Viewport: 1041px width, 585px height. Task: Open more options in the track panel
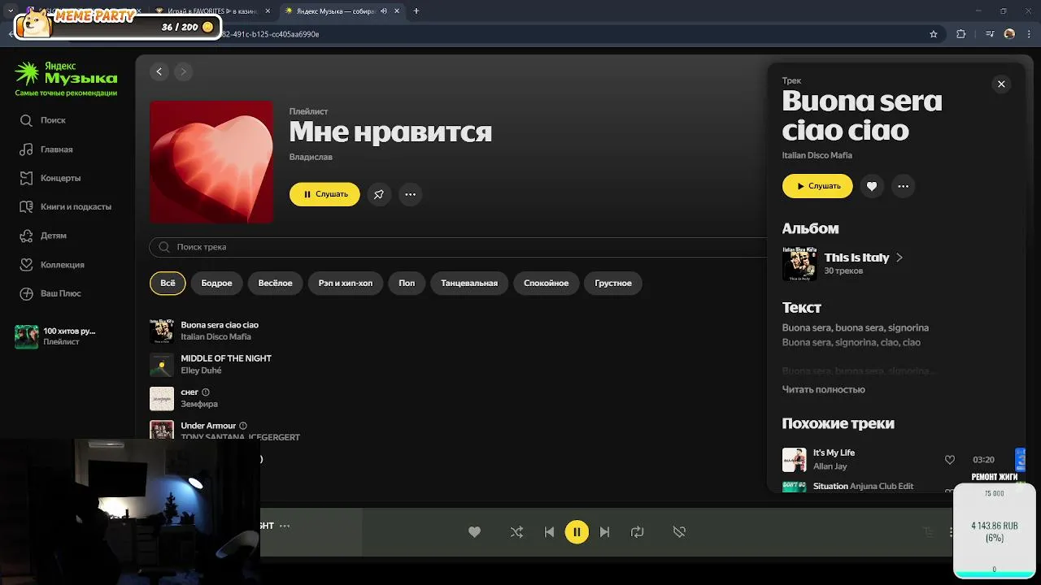pyautogui.click(x=903, y=186)
